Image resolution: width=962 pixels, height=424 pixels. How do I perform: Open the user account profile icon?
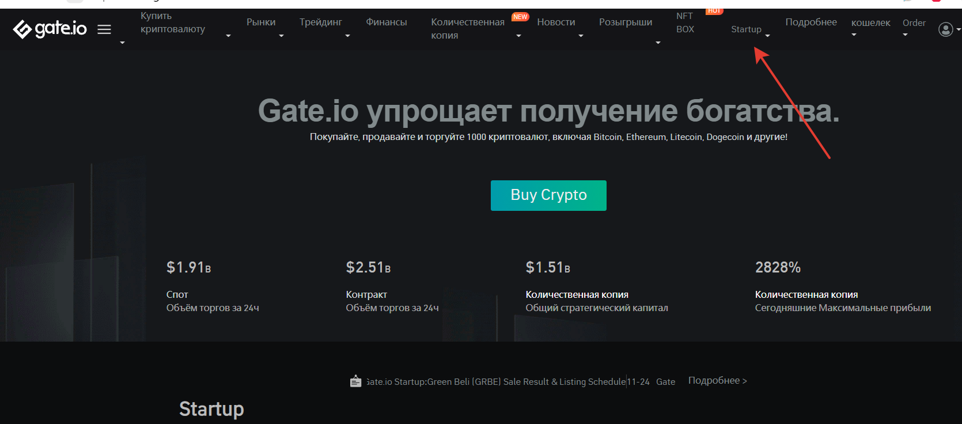pos(946,29)
